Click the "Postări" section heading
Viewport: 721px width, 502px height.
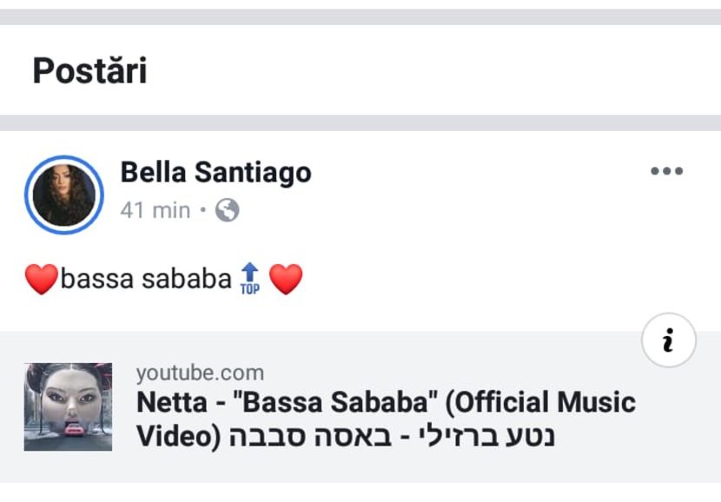89,71
